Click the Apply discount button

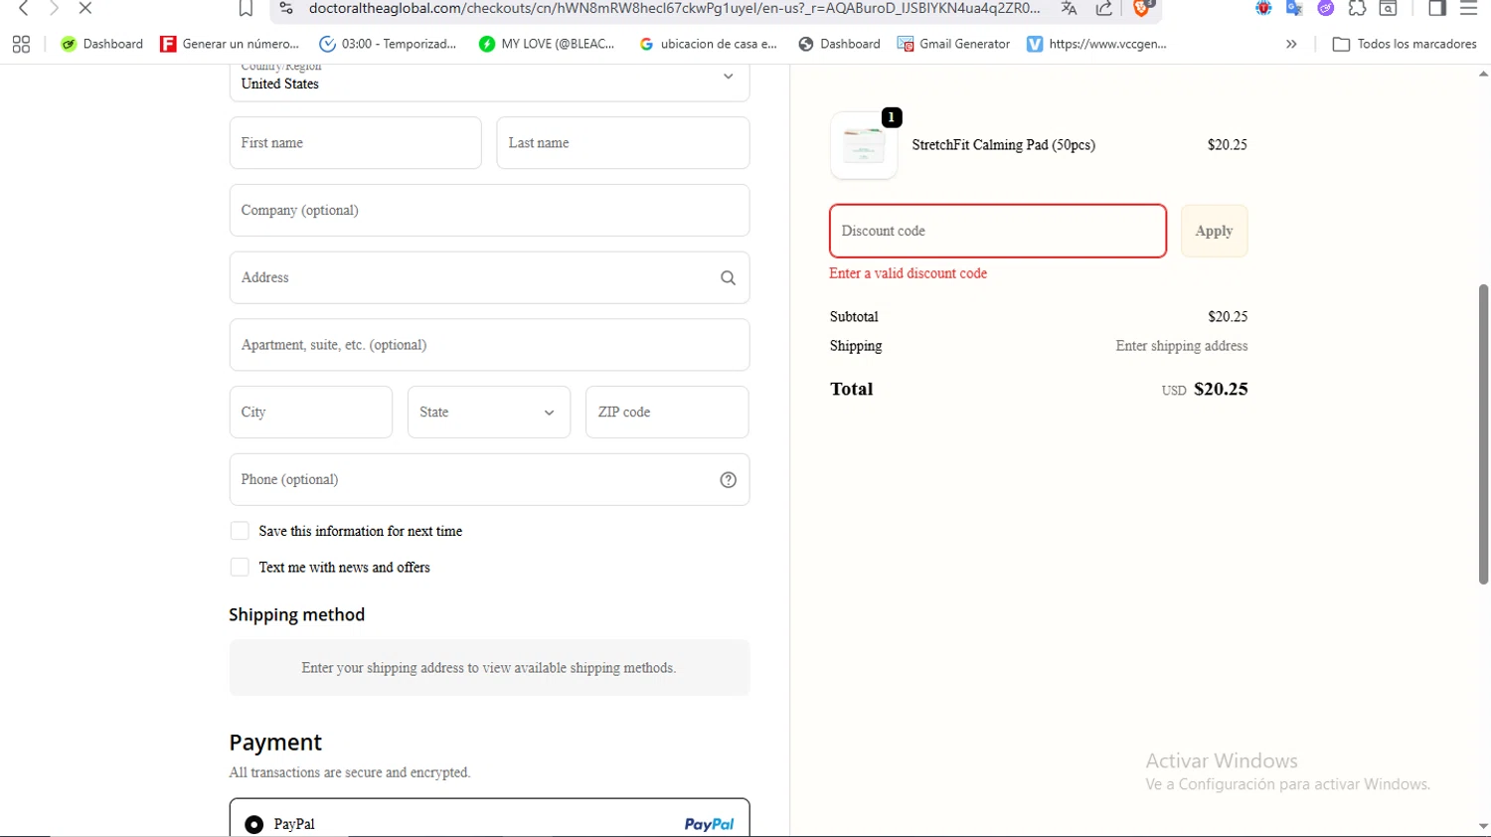click(1214, 231)
